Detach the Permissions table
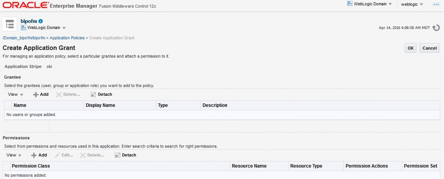Image resolution: width=444 pixels, height=179 pixels. tap(125, 155)
